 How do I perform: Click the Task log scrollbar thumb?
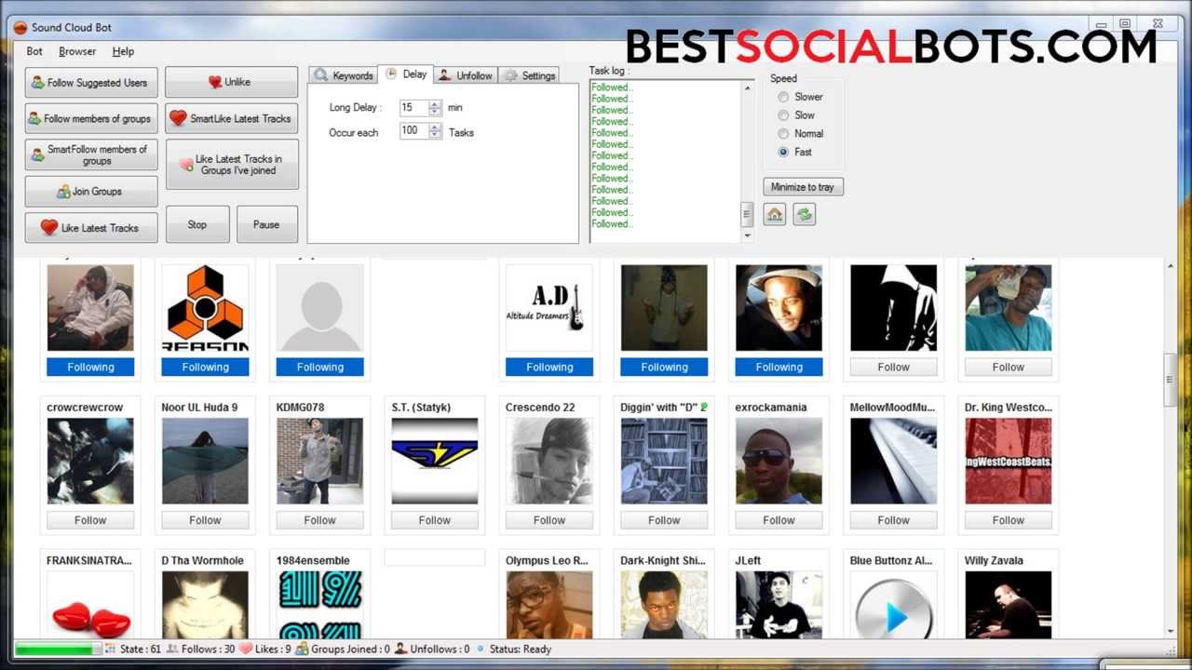coord(746,214)
